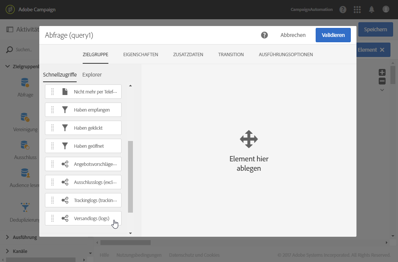This screenshot has height=262, width=398.
Task: Expand the Ausführung section
Action: [x=8, y=237]
